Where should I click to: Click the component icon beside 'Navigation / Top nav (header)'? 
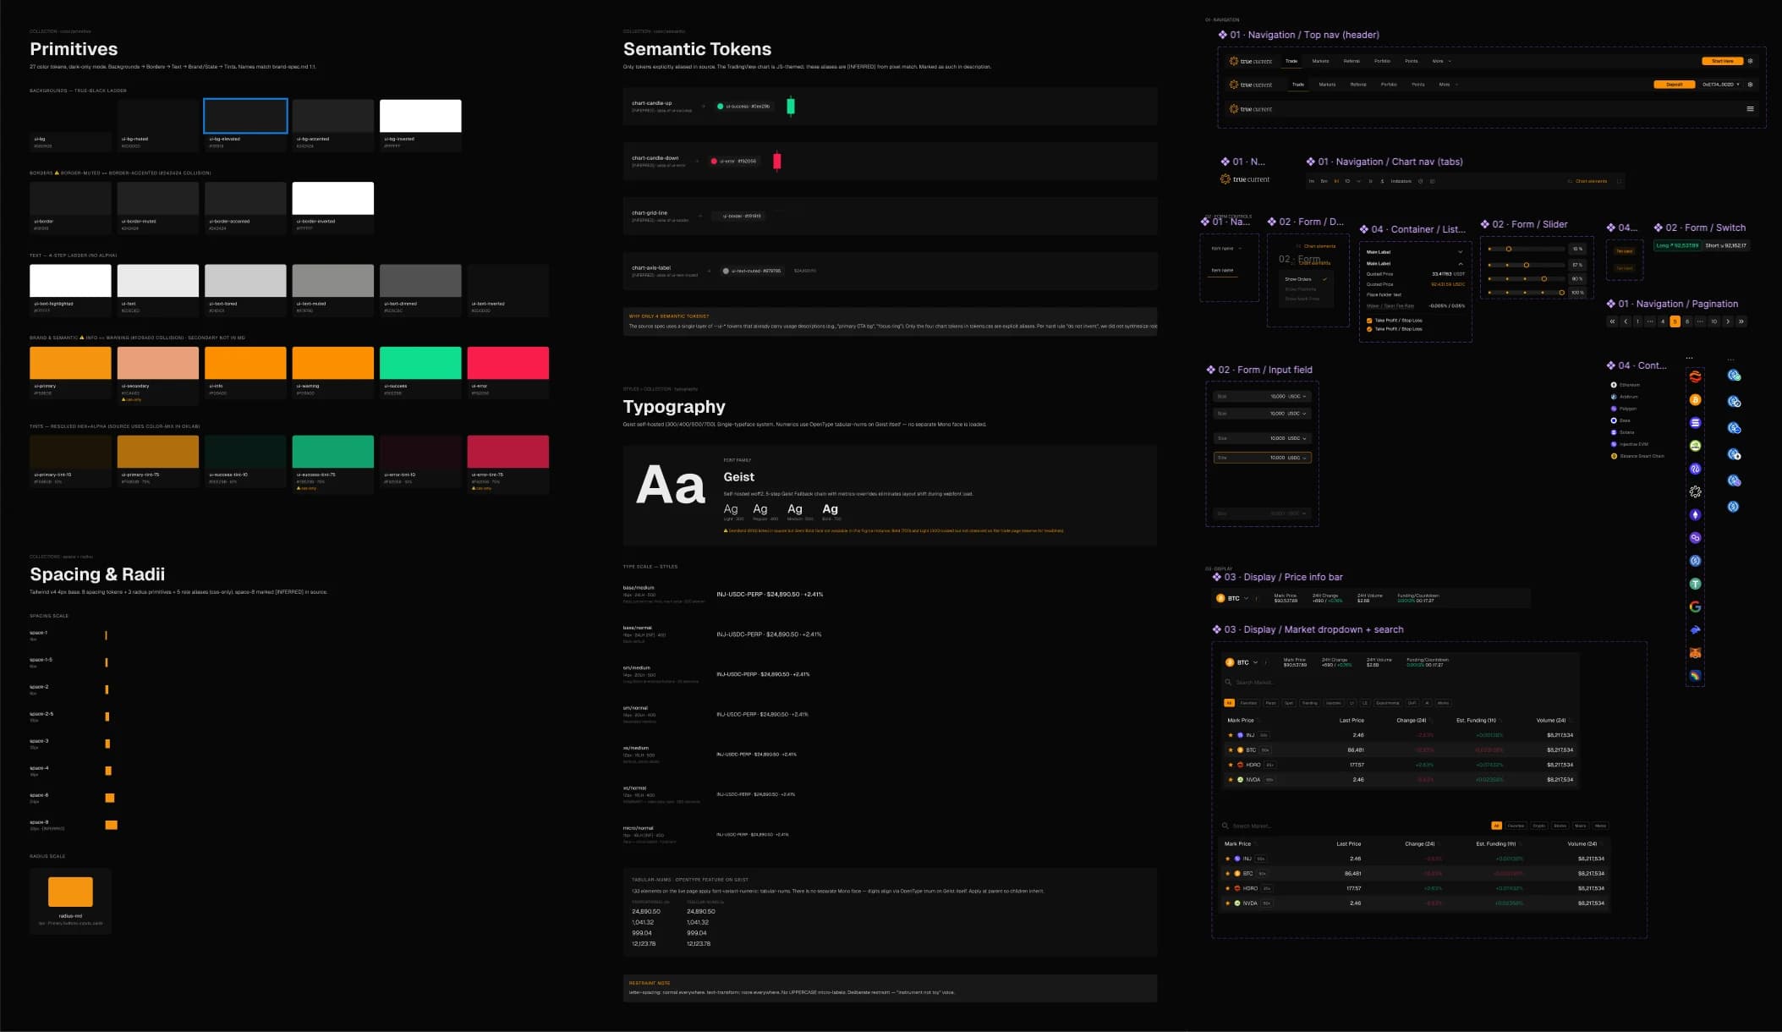(x=1222, y=35)
